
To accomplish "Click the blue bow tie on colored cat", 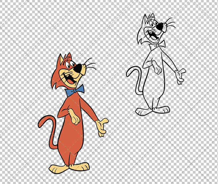I will point(75,91).
